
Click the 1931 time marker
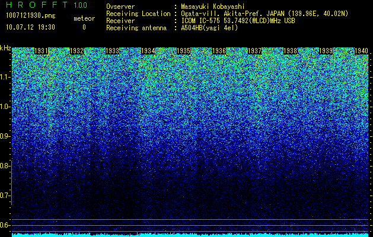click(x=41, y=51)
